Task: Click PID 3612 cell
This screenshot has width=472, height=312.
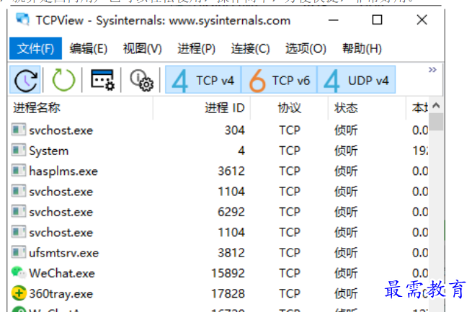Action: [x=231, y=171]
